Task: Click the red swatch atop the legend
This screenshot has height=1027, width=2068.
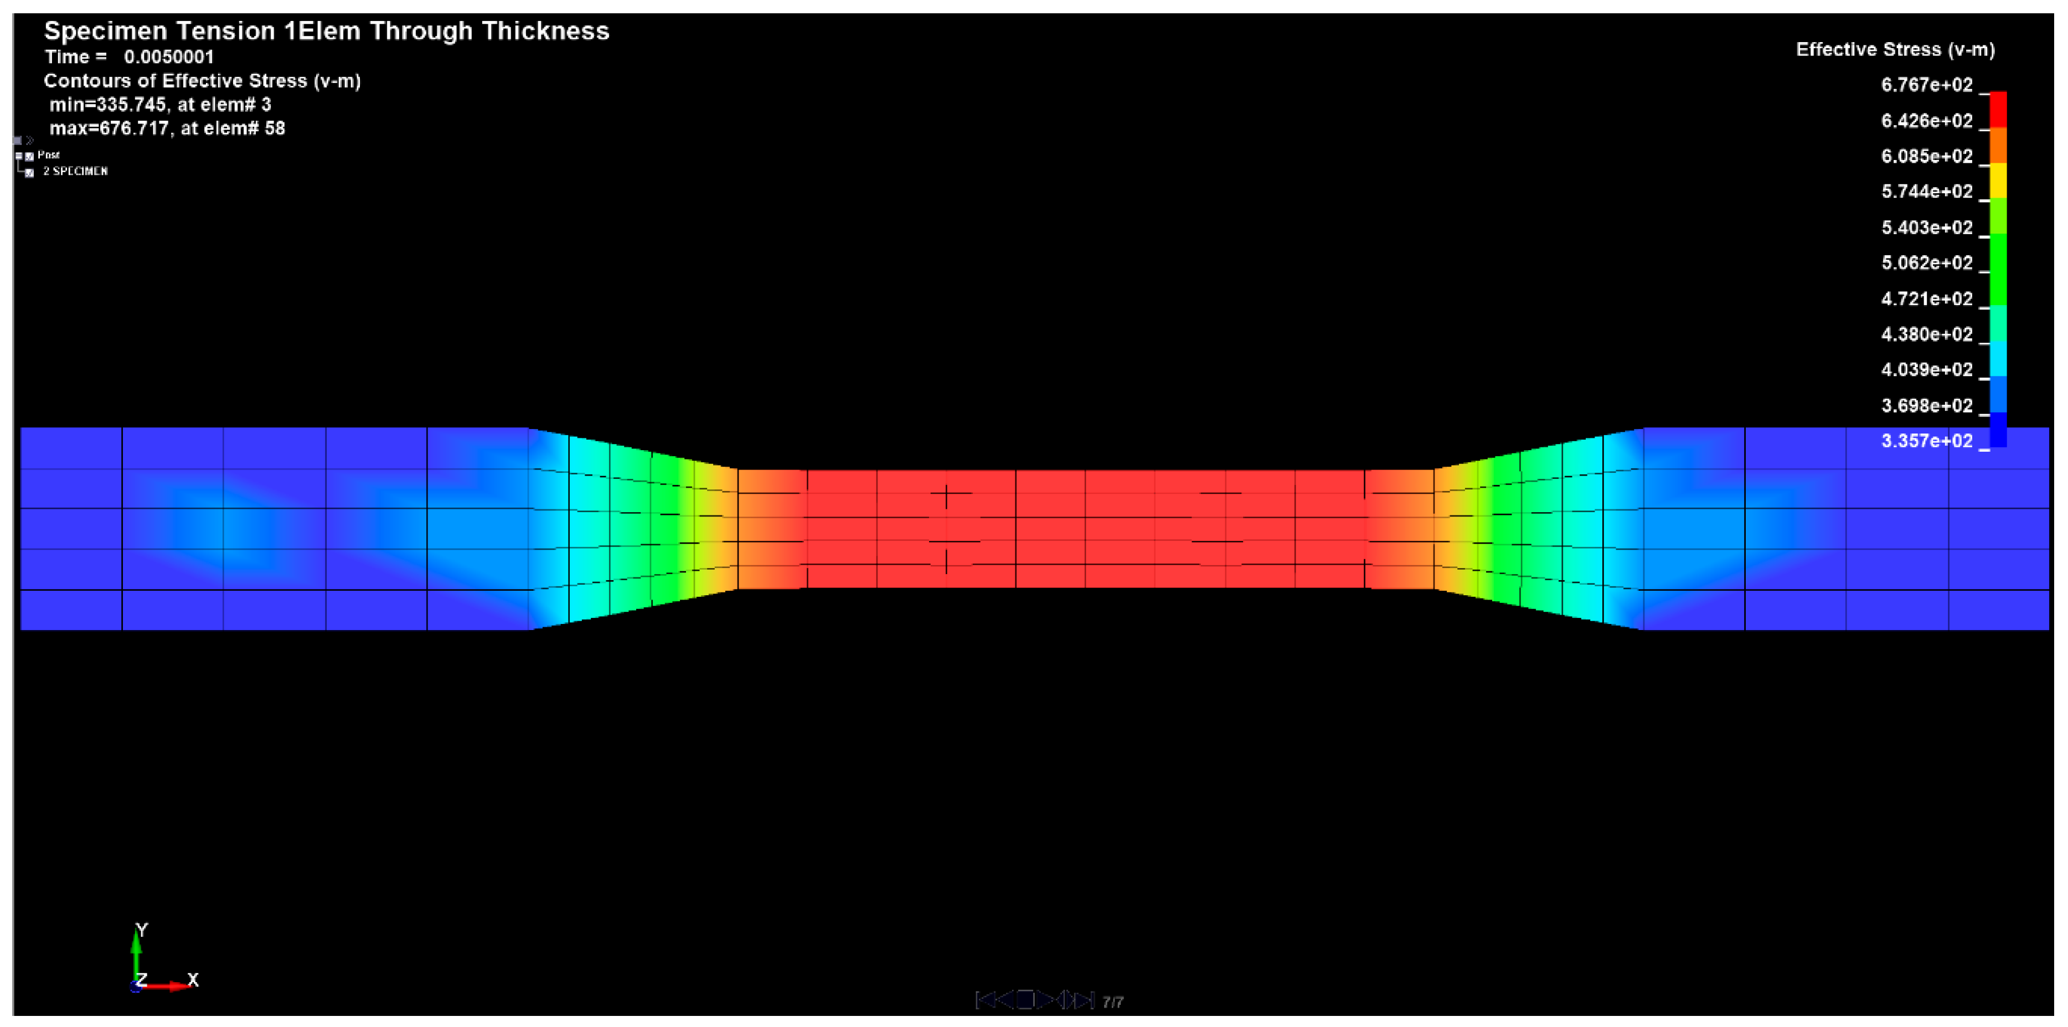Action: pyautogui.click(x=1998, y=110)
